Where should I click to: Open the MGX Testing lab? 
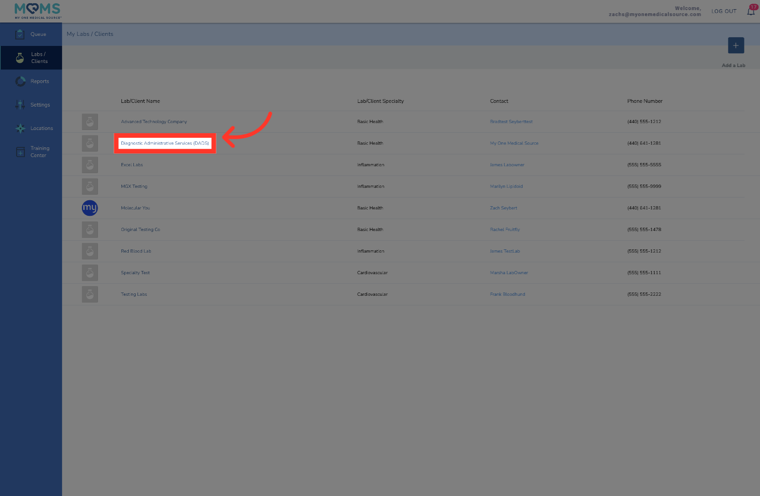pos(134,186)
